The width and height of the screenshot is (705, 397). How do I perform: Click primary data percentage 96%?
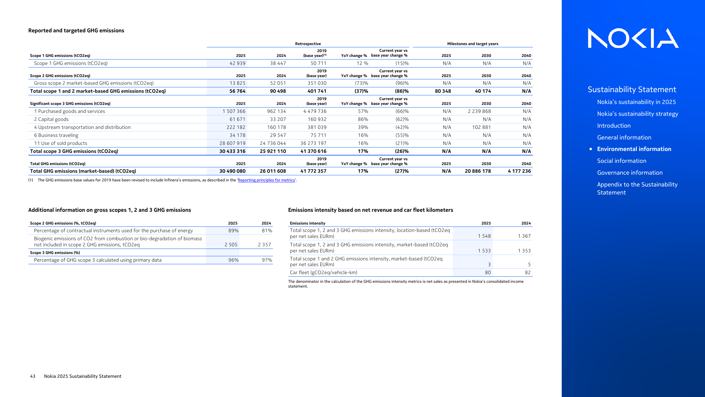[233, 260]
